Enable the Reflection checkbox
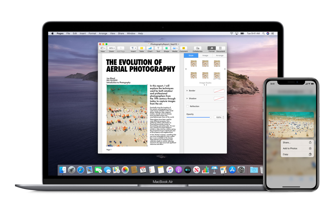This screenshot has width=333, height=222. [188, 106]
